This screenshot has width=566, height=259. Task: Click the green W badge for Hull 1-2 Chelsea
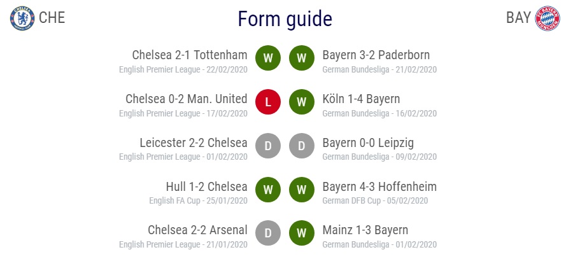click(268, 190)
